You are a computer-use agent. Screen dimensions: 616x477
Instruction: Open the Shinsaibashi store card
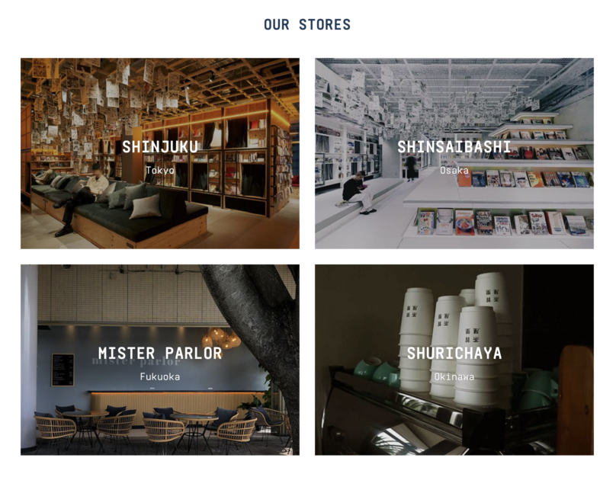[454, 153]
